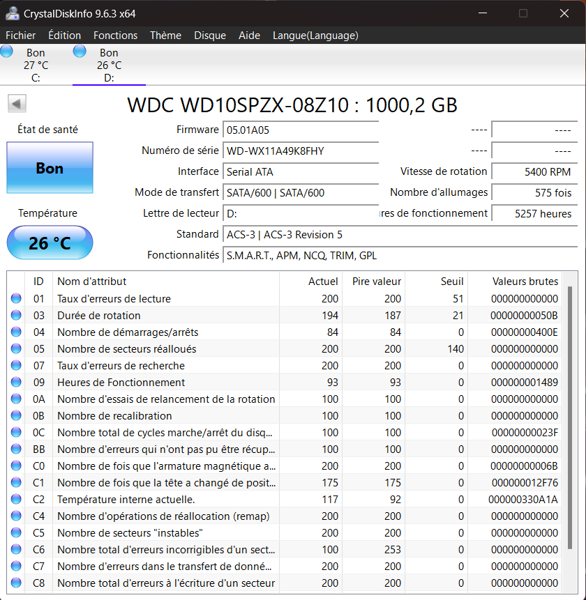This screenshot has width=586, height=600.
Task: Select raw value 0000000400E
Action: [x=525, y=332]
